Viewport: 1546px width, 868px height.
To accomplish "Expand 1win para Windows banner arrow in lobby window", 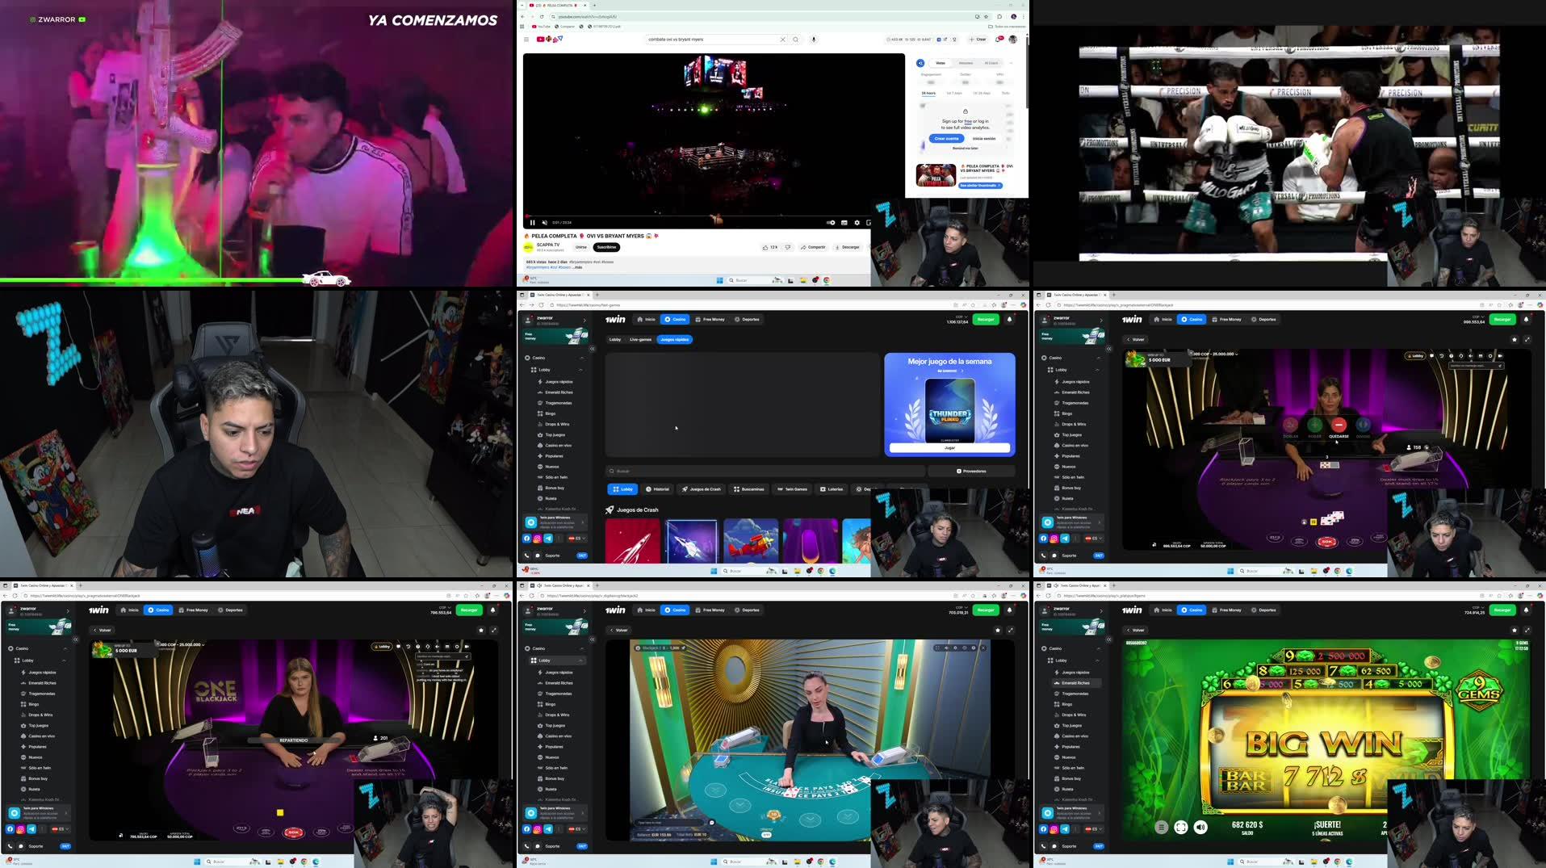I will pos(584,522).
